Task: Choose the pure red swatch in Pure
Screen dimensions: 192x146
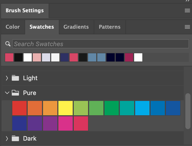Action: tap(19, 108)
